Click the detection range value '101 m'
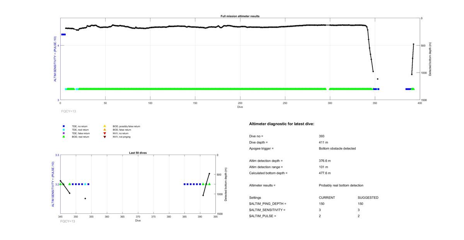 (324, 167)
